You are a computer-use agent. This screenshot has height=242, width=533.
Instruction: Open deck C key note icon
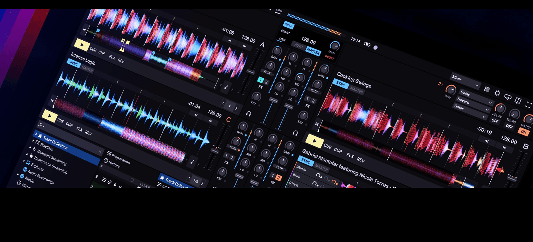tap(192, 162)
